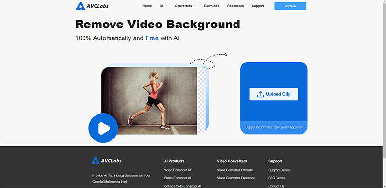The width and height of the screenshot is (386, 188).
Task: Open the Home menu item
Action: coord(147,6)
